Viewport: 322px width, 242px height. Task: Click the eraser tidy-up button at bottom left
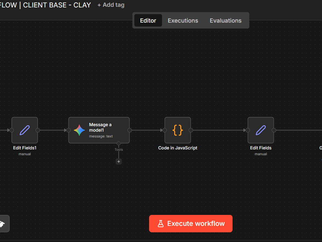coord(3,224)
